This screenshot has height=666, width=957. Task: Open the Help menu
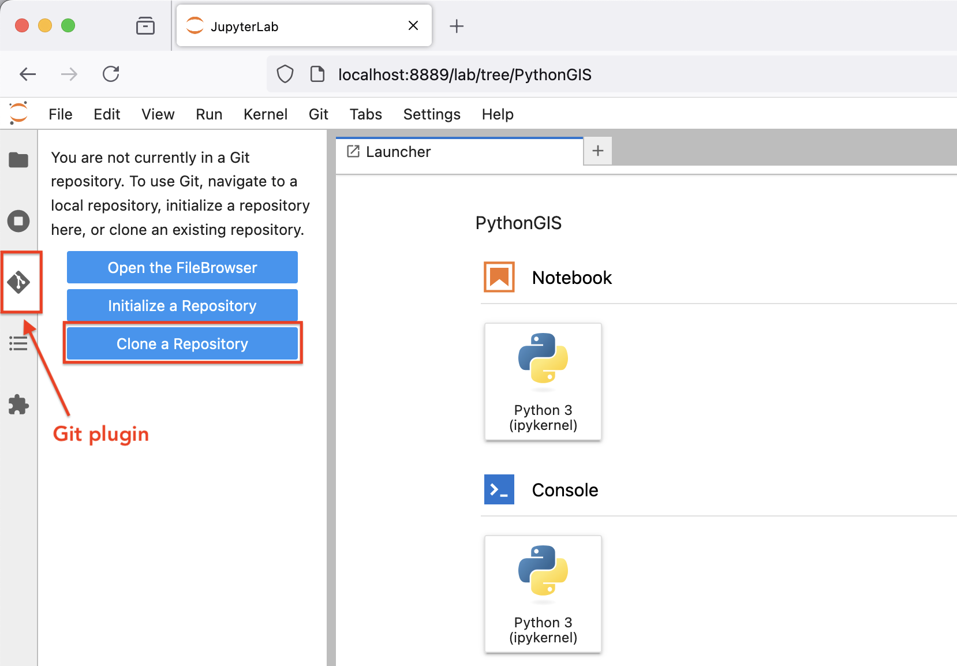498,114
